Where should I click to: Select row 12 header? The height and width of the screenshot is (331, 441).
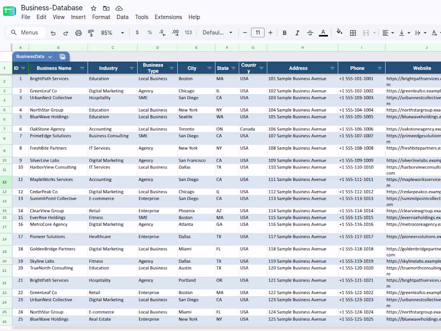click(4, 182)
